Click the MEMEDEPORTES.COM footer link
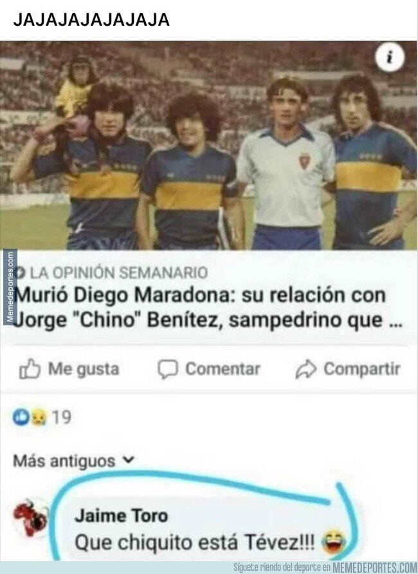The height and width of the screenshot is (574, 418). pyautogui.click(x=374, y=568)
